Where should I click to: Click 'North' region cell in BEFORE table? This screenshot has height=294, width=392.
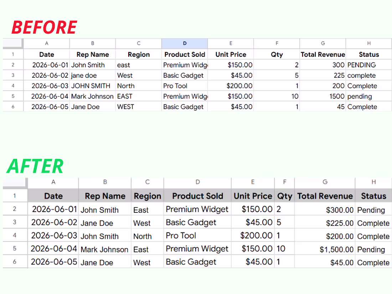click(139, 86)
